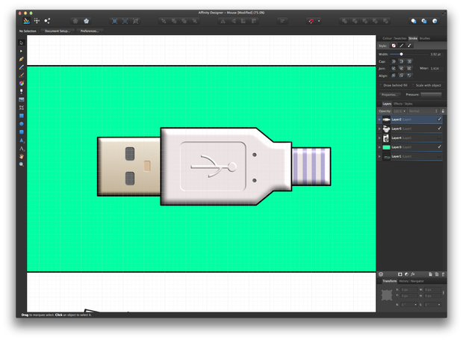Switch to the Navigator tab
Image resolution: width=463 pixels, height=340 pixels.
tap(417, 281)
